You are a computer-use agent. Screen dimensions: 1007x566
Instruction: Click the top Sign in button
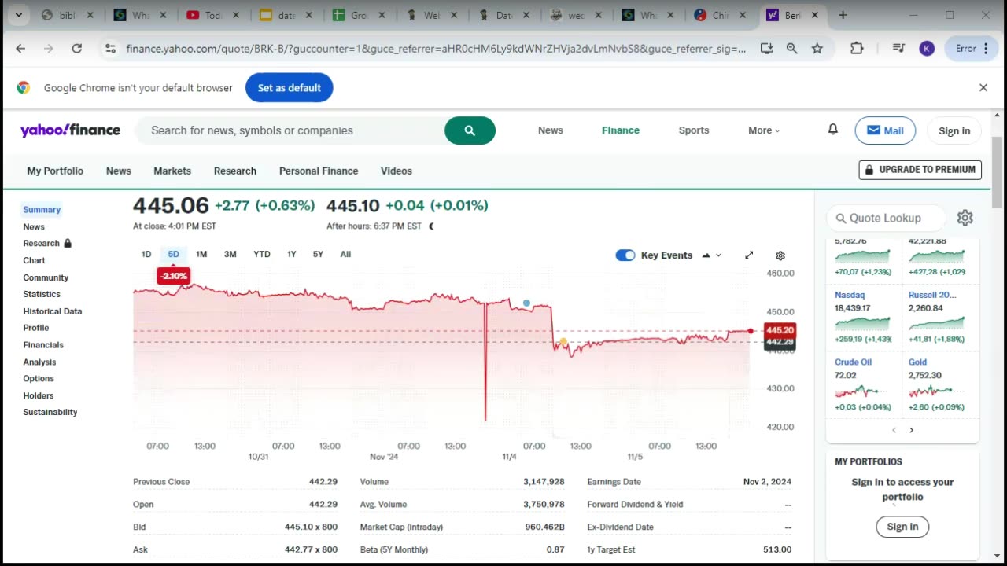(954, 130)
